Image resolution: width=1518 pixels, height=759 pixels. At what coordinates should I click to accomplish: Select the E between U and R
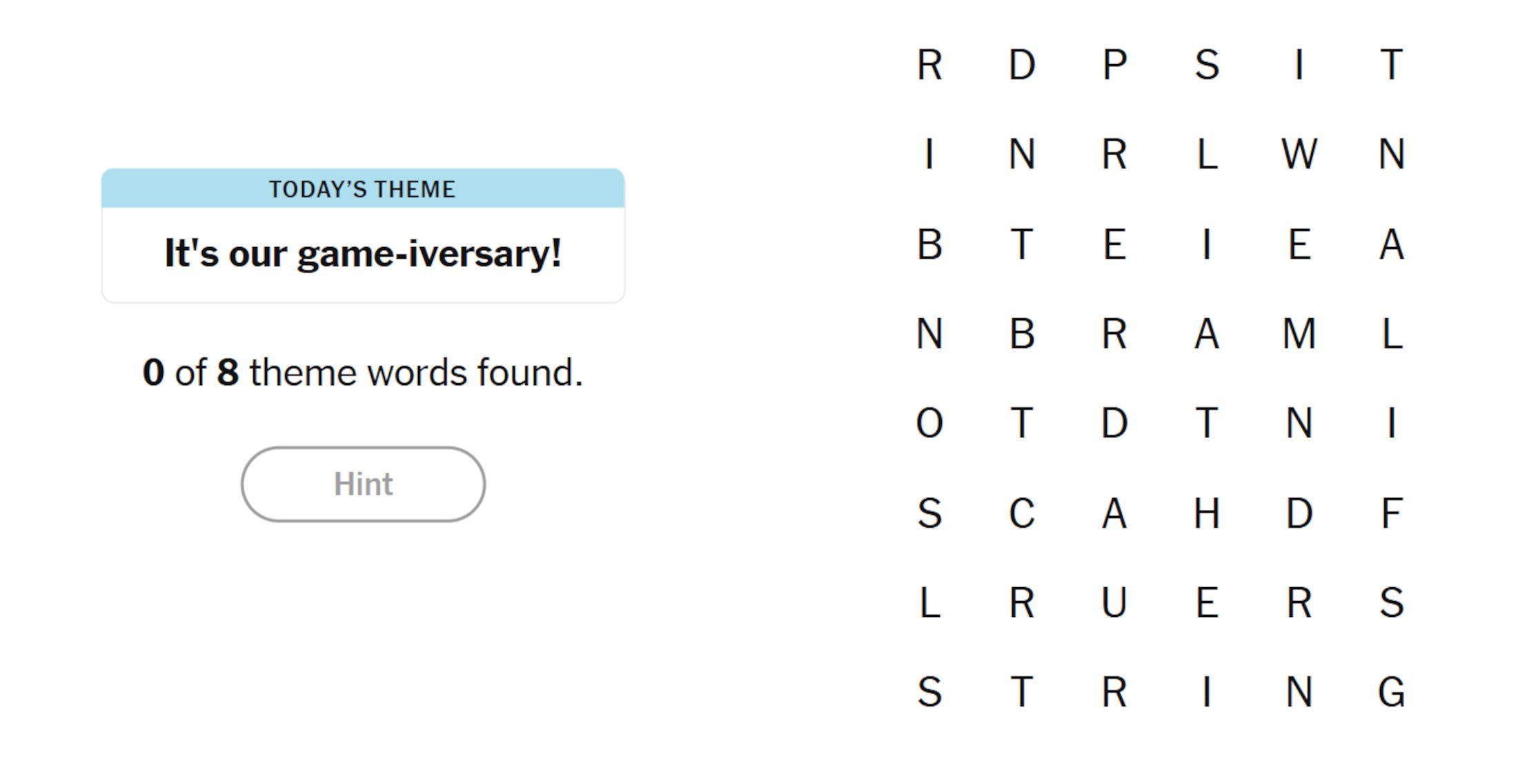coord(1207,602)
